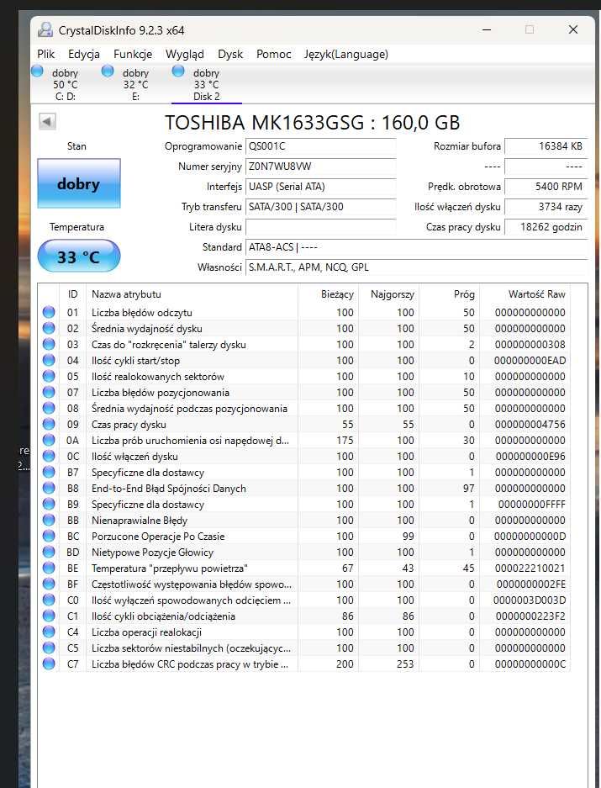601x788 pixels.
Task: Click the Rozmiar bufora value 16384 KB
Action: coord(546,146)
